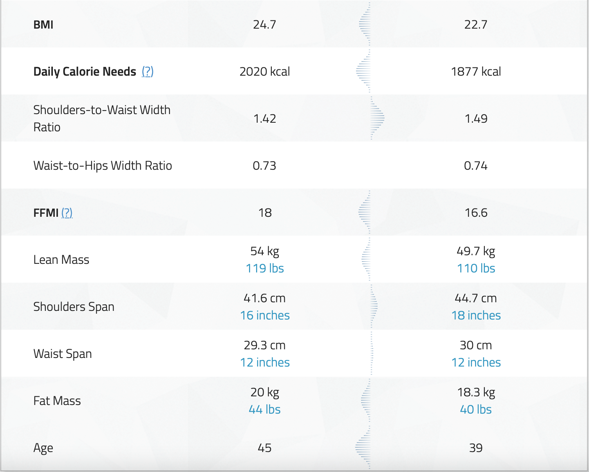Screen dimensions: 589x472
Task: Click the Lean Mass distribution chart
Action: coord(367,259)
